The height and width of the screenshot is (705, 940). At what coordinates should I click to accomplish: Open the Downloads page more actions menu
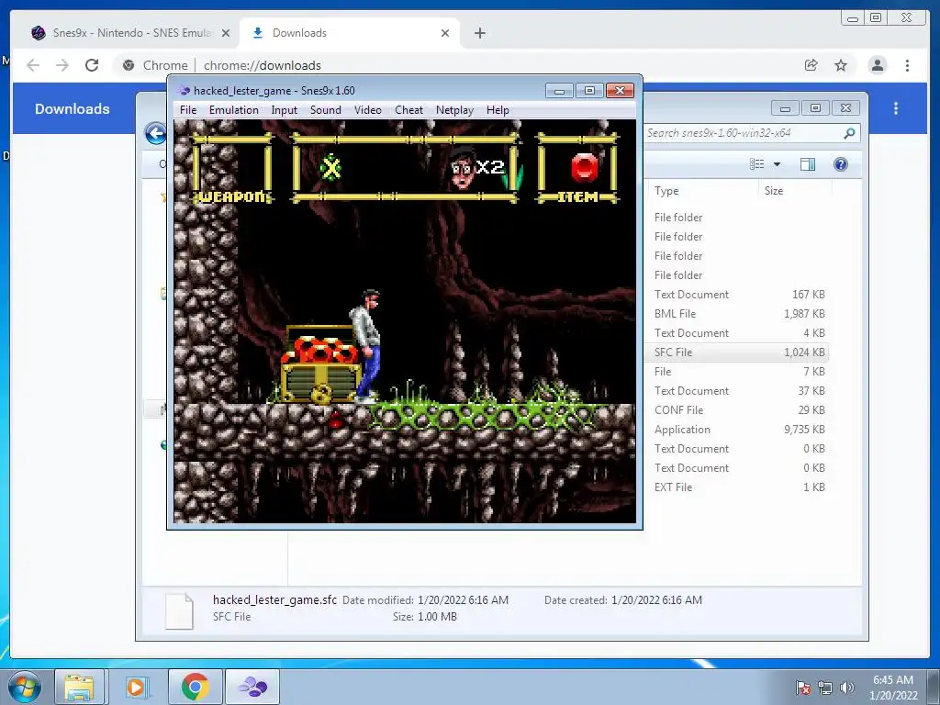point(896,108)
